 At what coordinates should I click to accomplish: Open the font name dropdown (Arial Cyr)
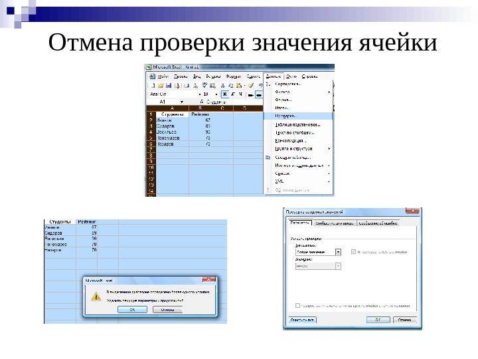[200, 94]
